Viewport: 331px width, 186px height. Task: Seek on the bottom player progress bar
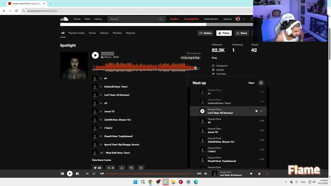[150, 174]
